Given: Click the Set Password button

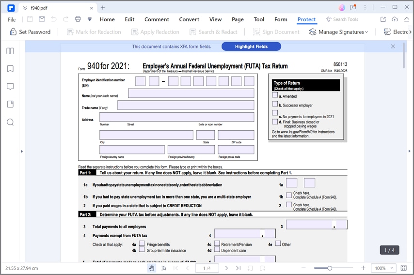Looking at the screenshot, I should point(30,32).
